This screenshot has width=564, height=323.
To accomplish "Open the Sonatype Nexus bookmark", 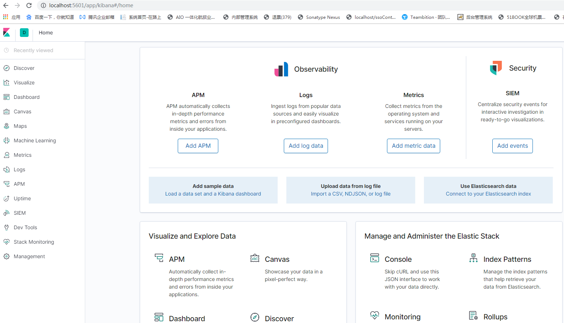I will coord(319,17).
